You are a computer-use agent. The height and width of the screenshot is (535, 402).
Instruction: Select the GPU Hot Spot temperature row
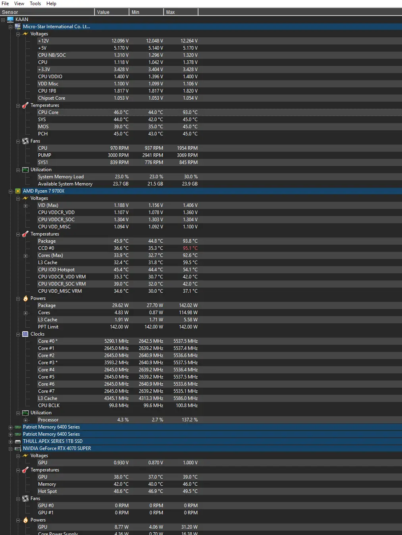click(219, 491)
